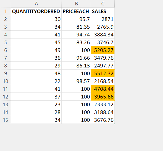Click cell containing 95.7
The width and height of the screenshot is (163, 151).
click(76, 19)
